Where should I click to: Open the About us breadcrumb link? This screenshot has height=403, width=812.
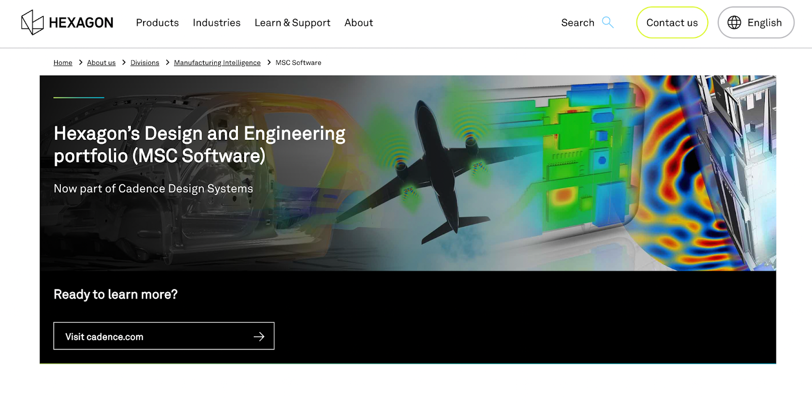coord(101,63)
